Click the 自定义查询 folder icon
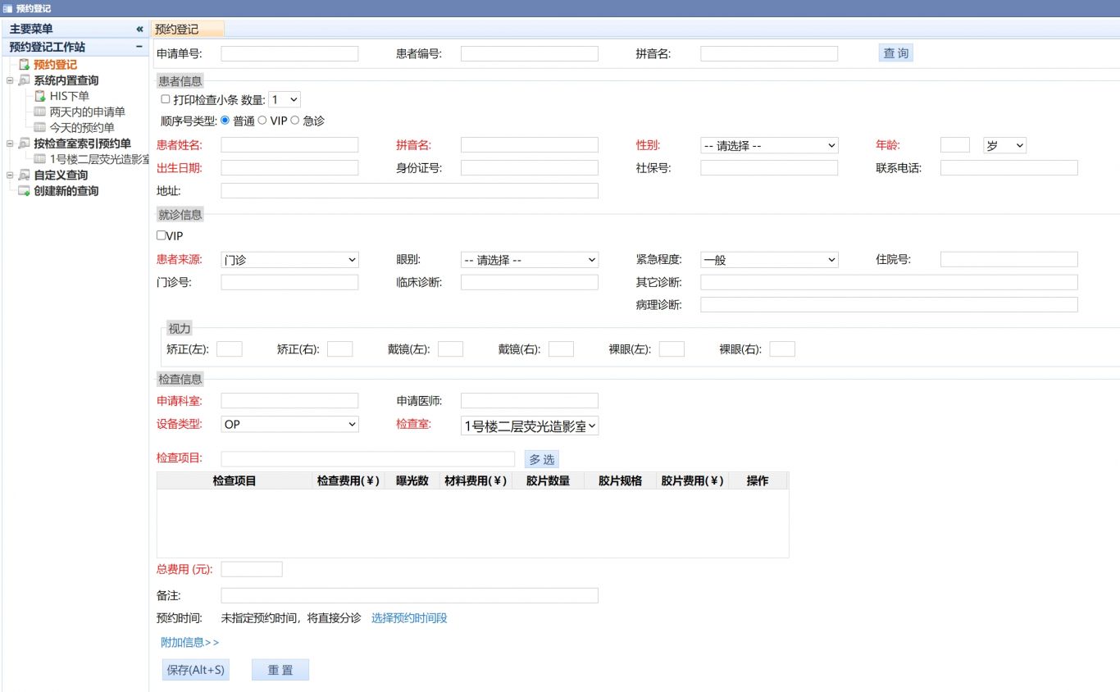Viewport: 1120px width, 692px height. (25, 175)
